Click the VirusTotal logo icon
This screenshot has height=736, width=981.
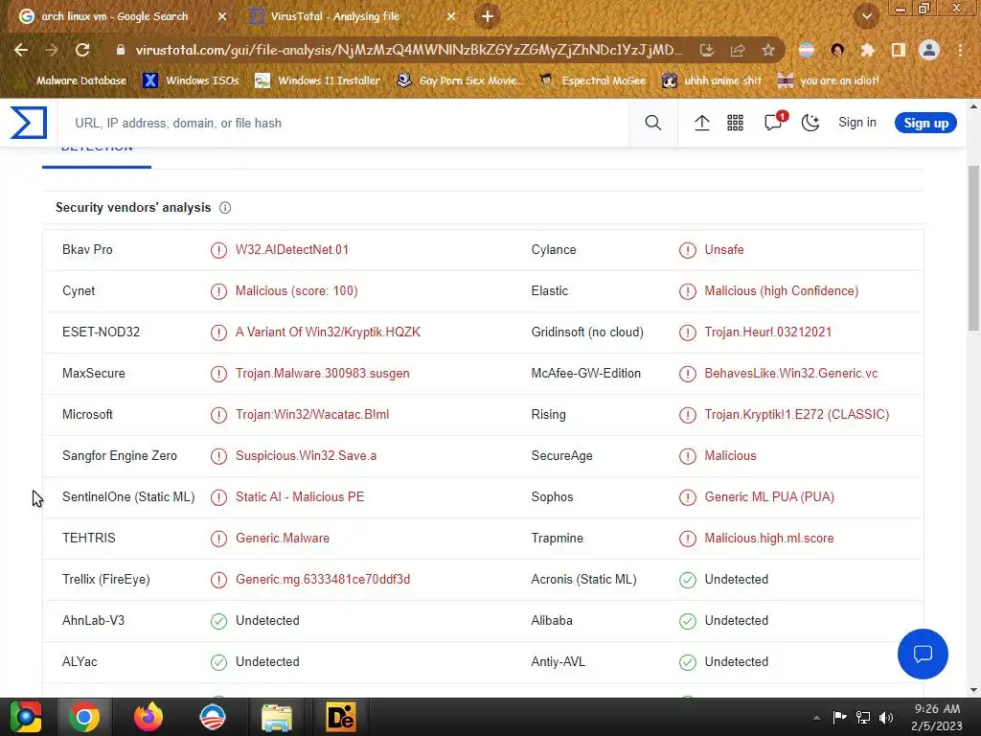pos(29,123)
